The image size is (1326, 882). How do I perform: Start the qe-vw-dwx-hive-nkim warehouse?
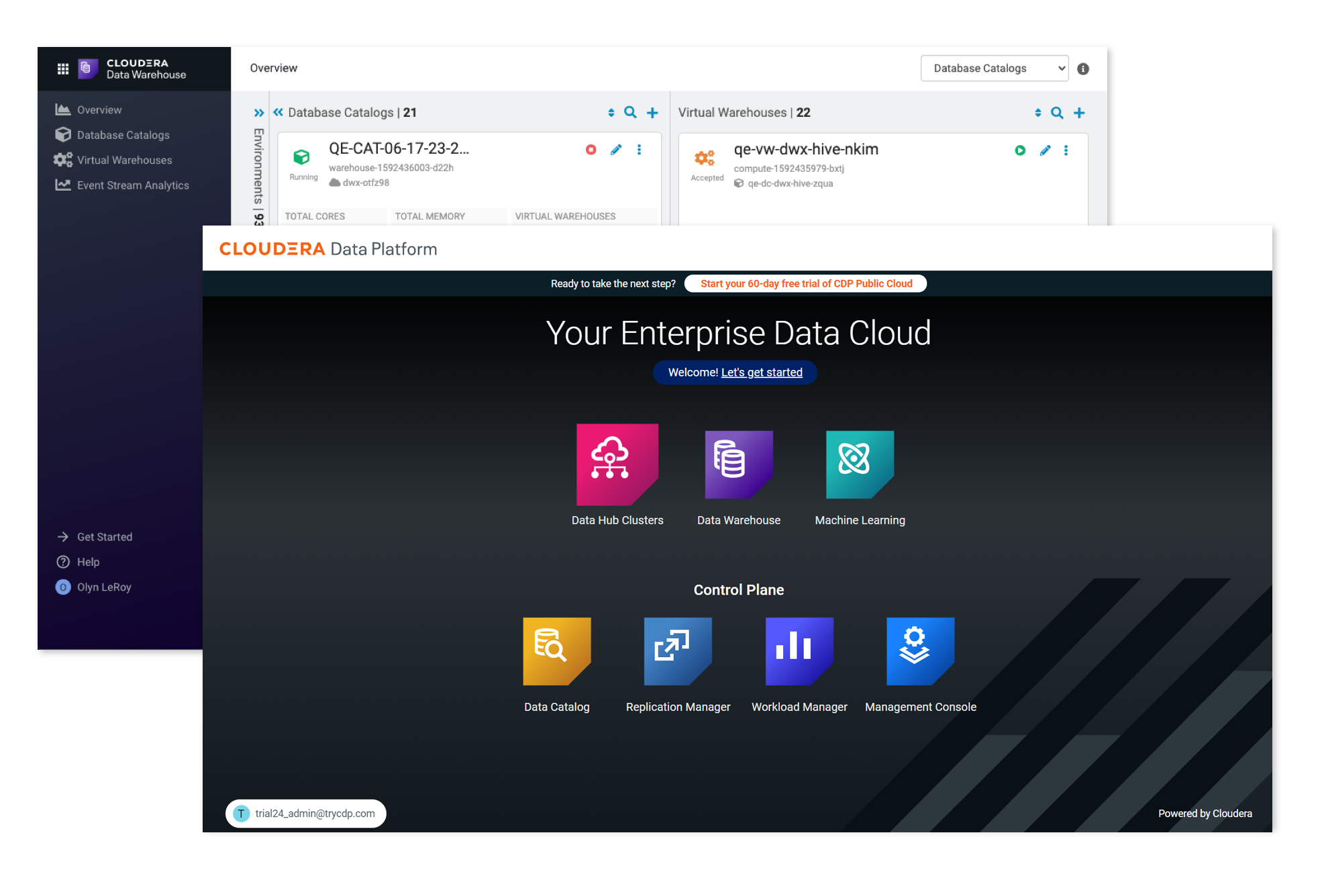coord(1020,150)
